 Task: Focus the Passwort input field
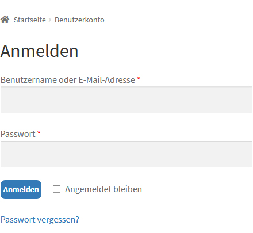pos(126,154)
